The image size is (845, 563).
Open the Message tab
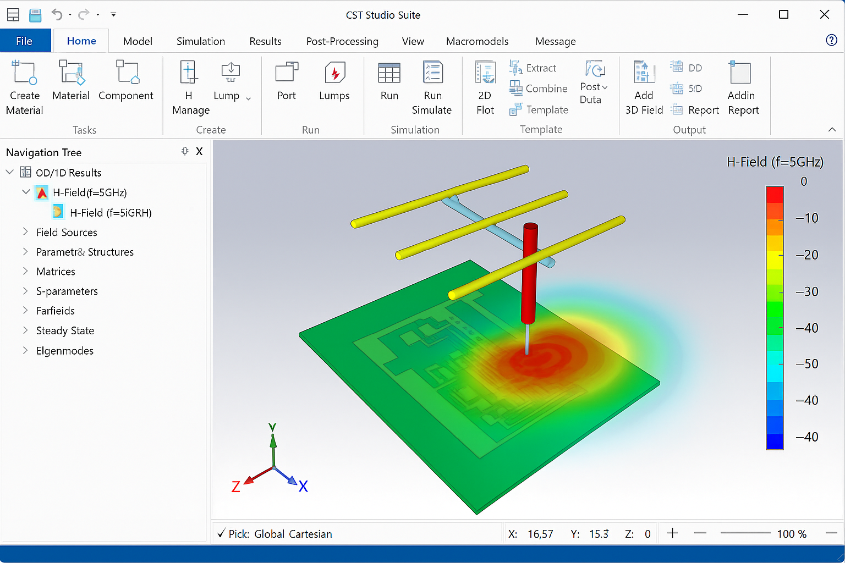[555, 41]
